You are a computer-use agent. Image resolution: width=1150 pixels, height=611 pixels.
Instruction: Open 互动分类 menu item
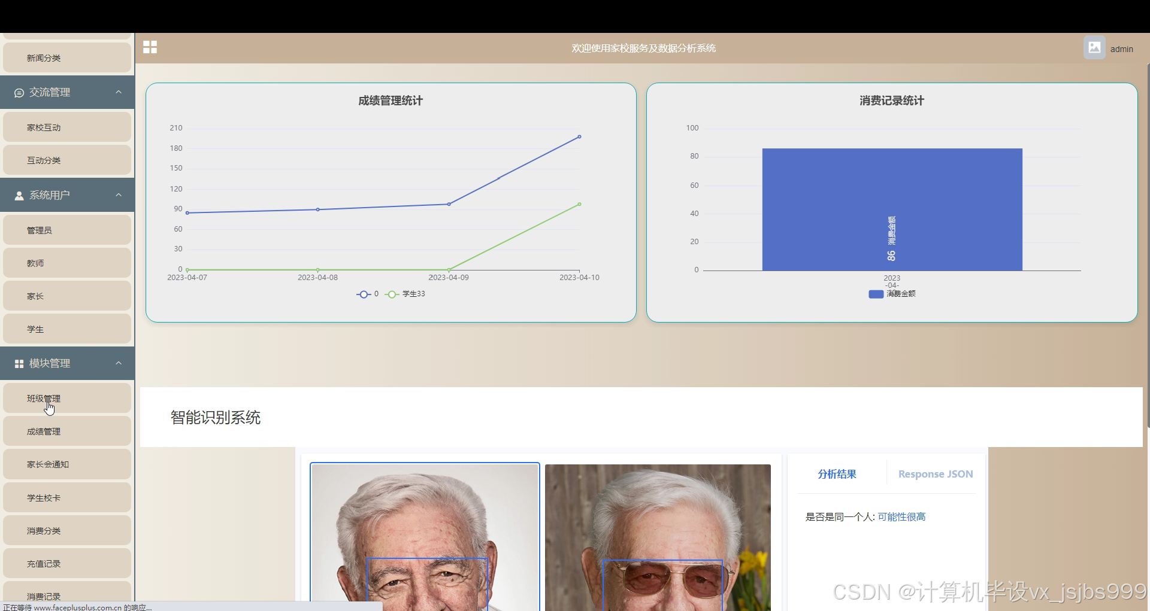point(67,160)
